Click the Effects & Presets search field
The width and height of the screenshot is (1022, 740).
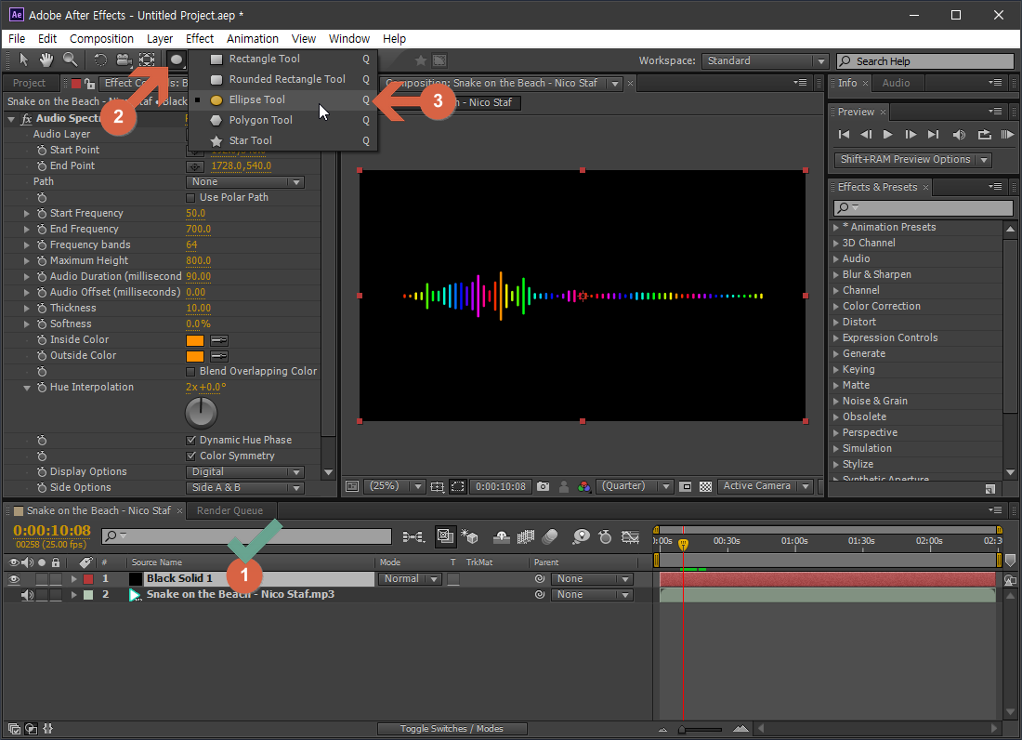pyautogui.click(x=924, y=208)
